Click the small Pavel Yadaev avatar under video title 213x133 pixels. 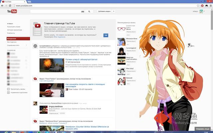[67, 89]
